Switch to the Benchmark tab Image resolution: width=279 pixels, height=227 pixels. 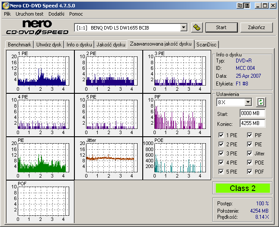[19, 44]
